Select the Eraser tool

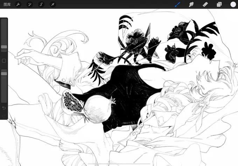205,5
